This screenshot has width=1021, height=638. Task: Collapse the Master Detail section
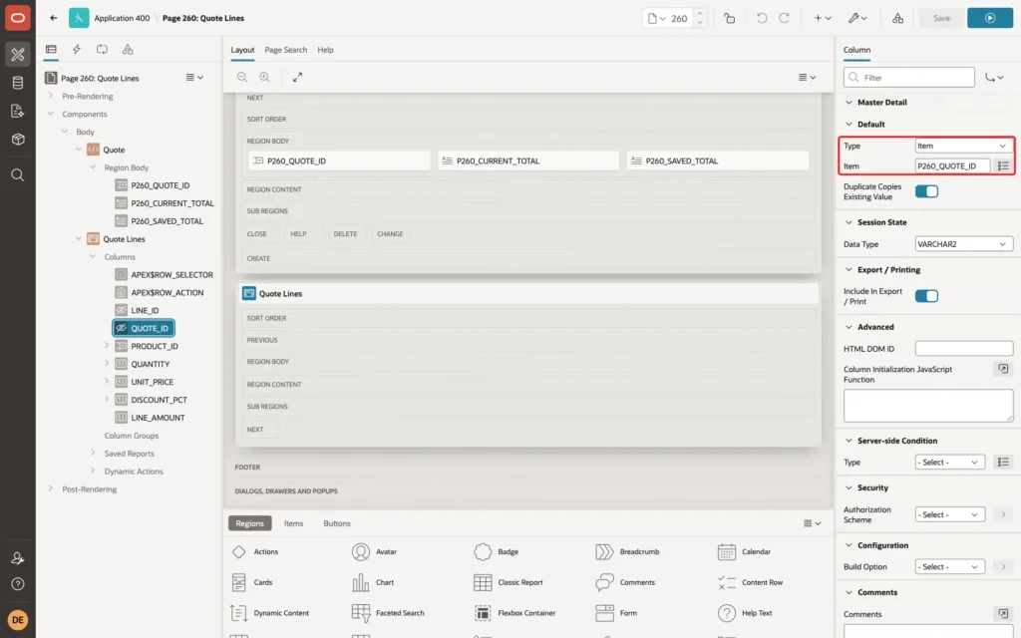point(849,103)
